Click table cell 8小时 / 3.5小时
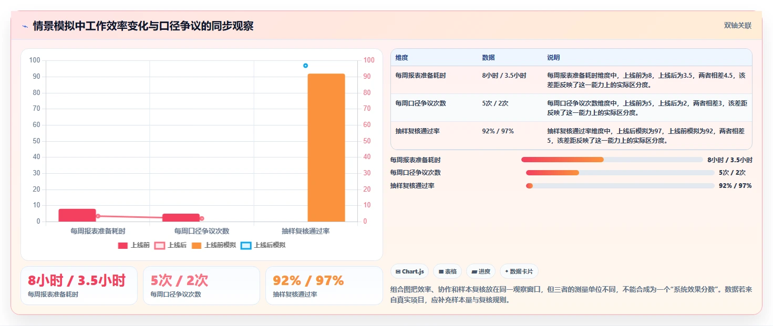773x326 pixels. click(x=504, y=76)
